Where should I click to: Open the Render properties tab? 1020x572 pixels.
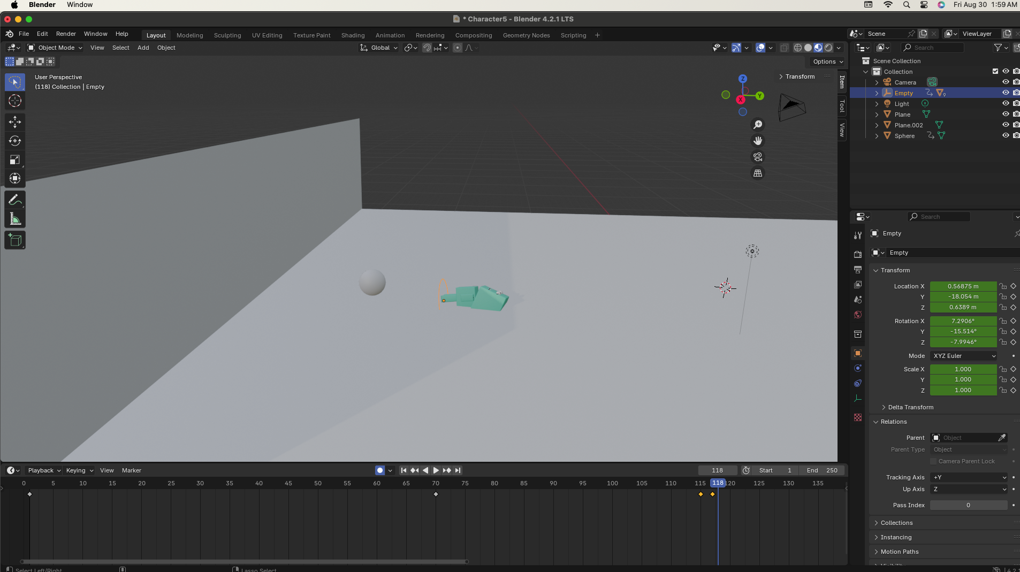pos(858,255)
